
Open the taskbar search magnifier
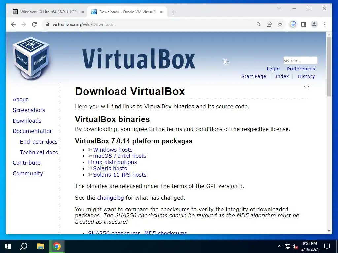click(24, 246)
